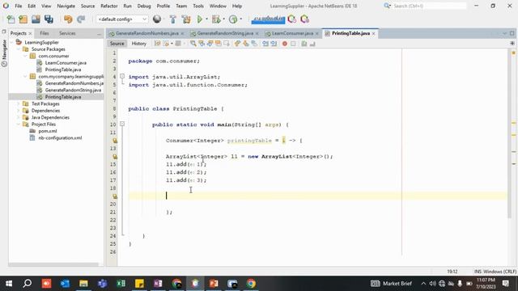The width and height of the screenshot is (518, 291).
Task: Minimize the Projects window panel
Action: (99, 34)
